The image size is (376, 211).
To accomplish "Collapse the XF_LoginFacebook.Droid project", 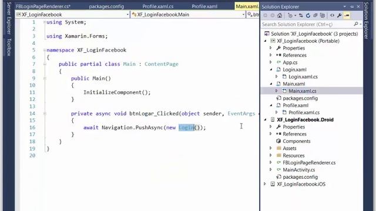I will click(265, 120).
